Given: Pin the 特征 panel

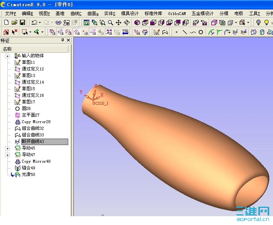Looking at the screenshot, I should coord(62,40).
